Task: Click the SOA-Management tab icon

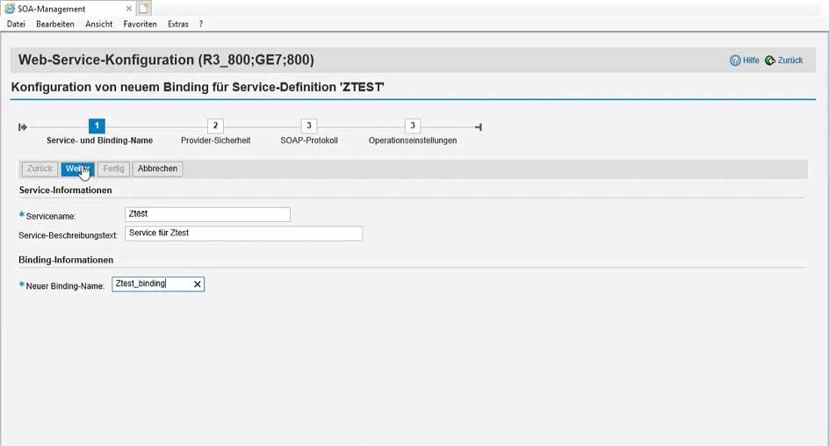Action: pyautogui.click(x=10, y=9)
